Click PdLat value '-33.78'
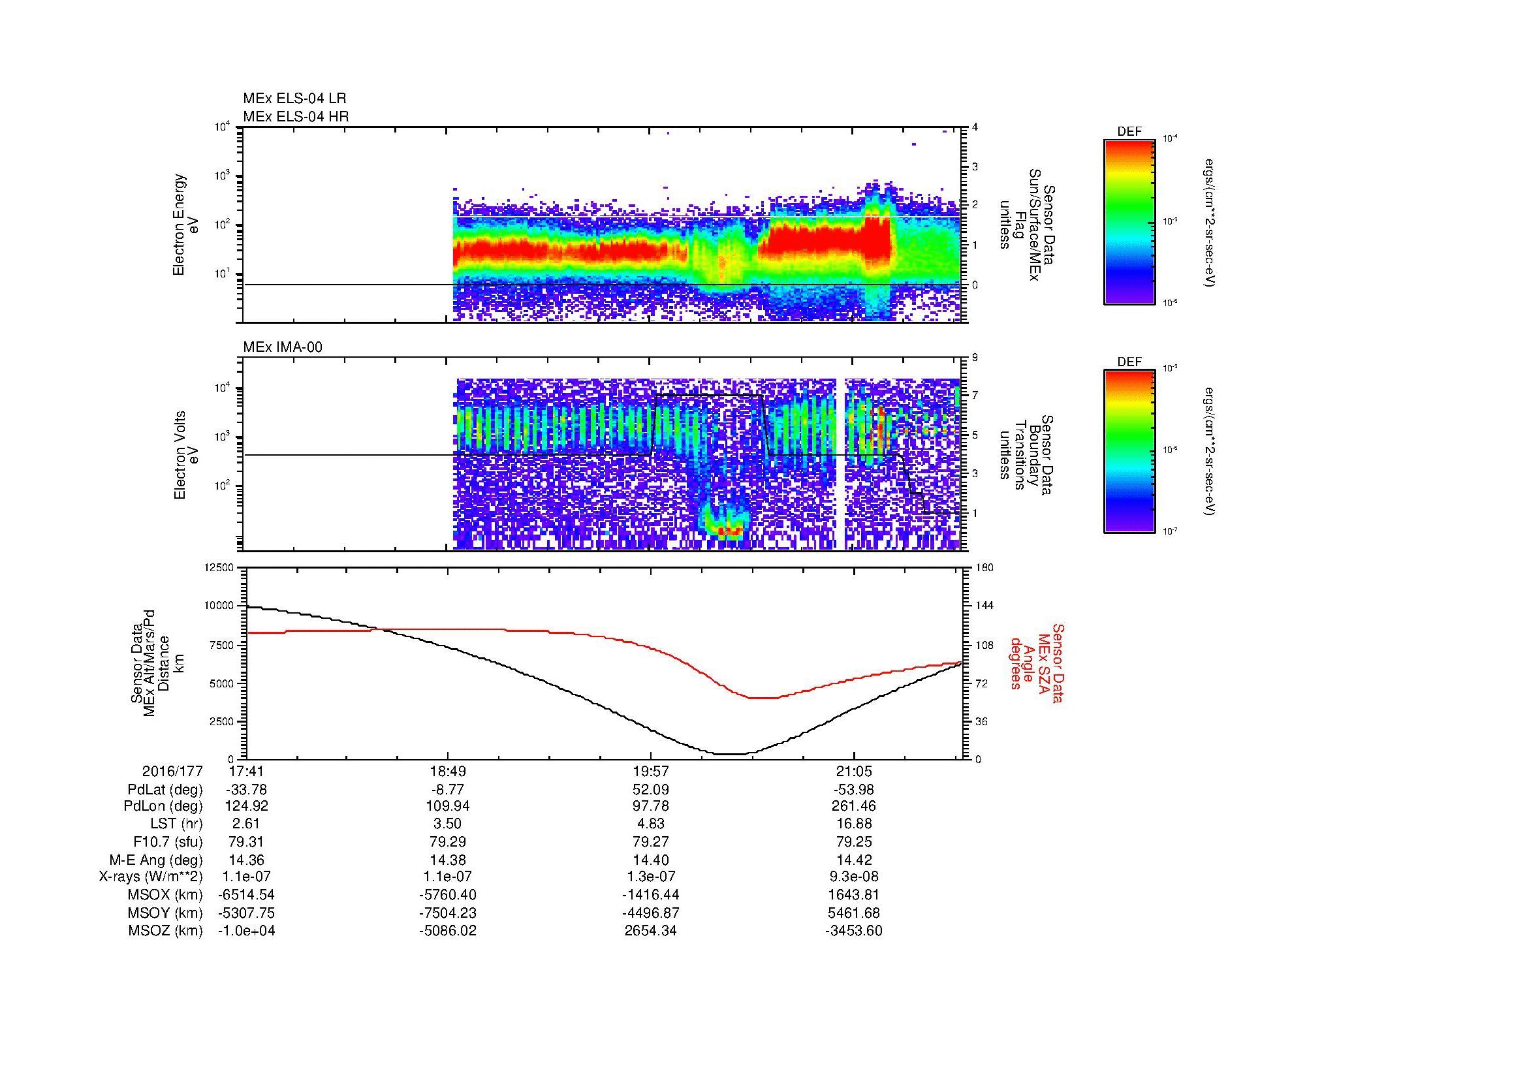Viewport: 1527px width, 1079px height. pyautogui.click(x=247, y=790)
